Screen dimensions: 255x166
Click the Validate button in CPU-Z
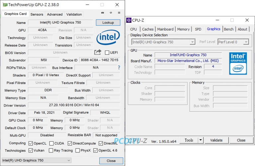(x=216, y=140)
